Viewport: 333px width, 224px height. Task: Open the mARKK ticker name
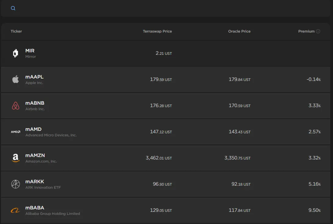(x=35, y=182)
